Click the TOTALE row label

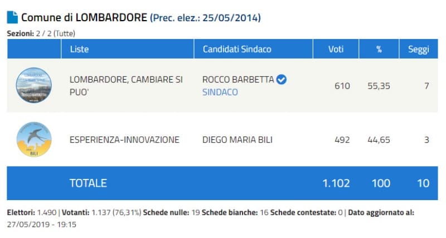(88, 183)
